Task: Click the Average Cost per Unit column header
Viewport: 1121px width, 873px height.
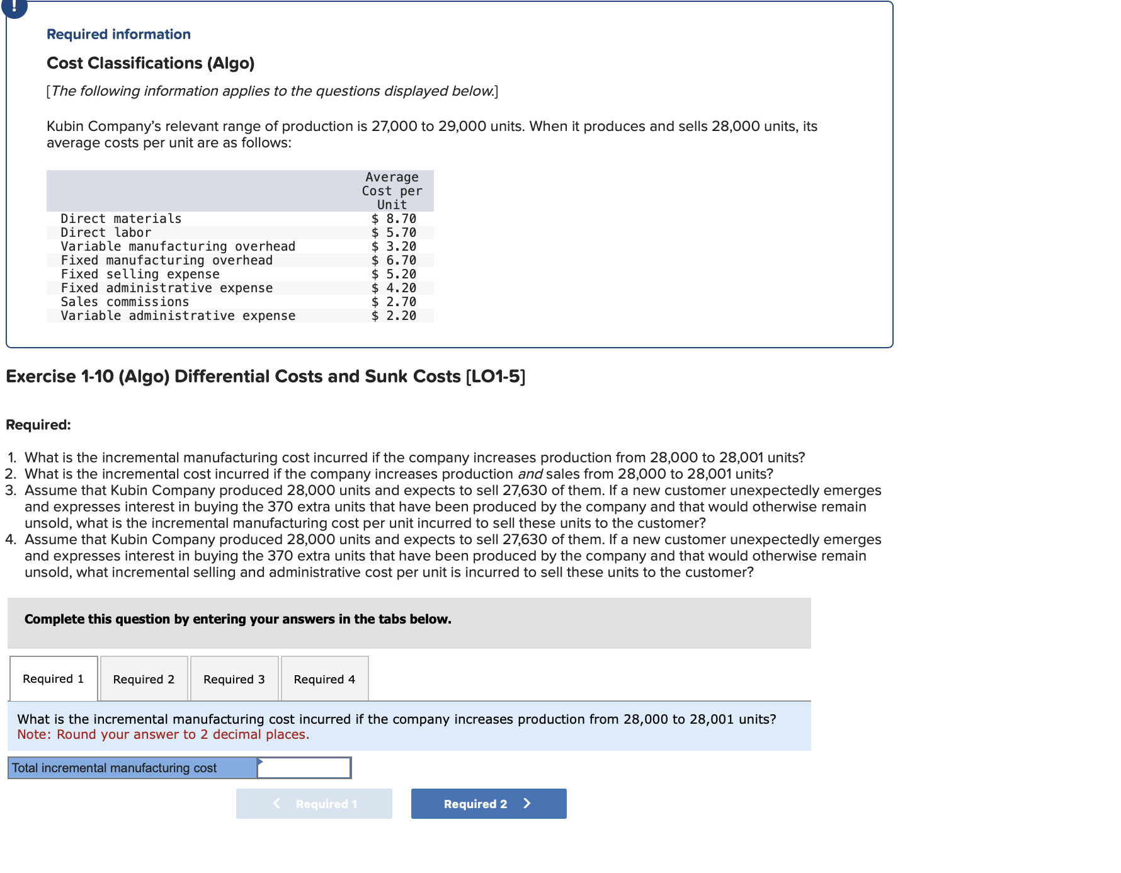Action: pyautogui.click(x=391, y=190)
